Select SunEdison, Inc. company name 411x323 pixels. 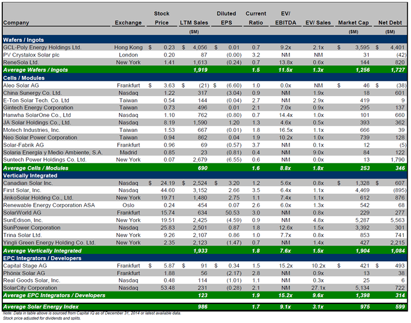23,220
